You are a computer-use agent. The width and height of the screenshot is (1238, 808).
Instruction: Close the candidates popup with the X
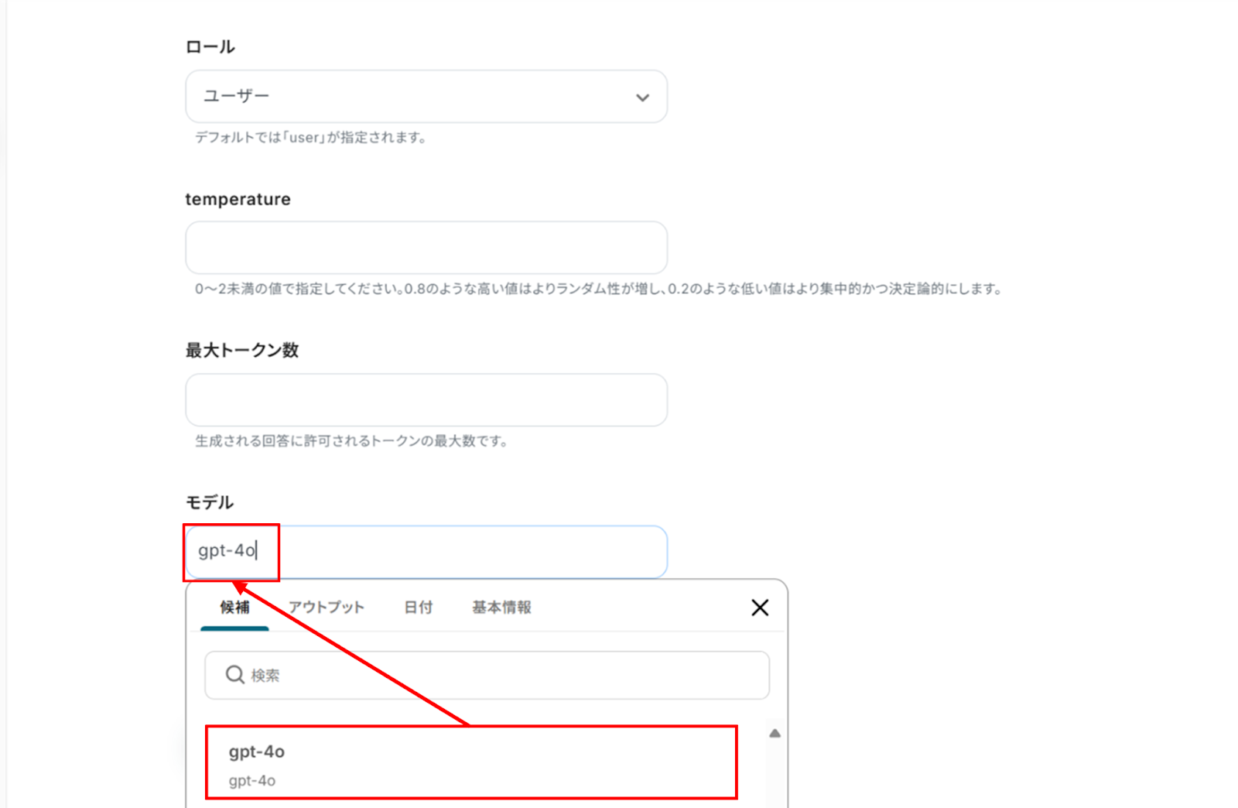pos(760,608)
